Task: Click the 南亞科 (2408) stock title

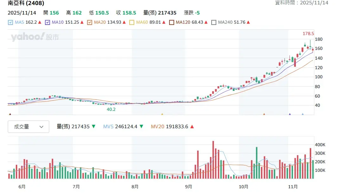Action: [26, 3]
